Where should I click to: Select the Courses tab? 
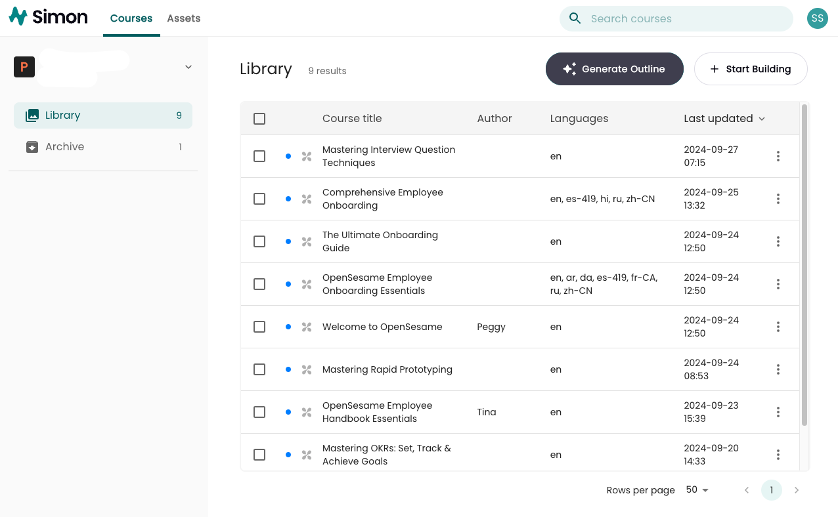point(131,18)
